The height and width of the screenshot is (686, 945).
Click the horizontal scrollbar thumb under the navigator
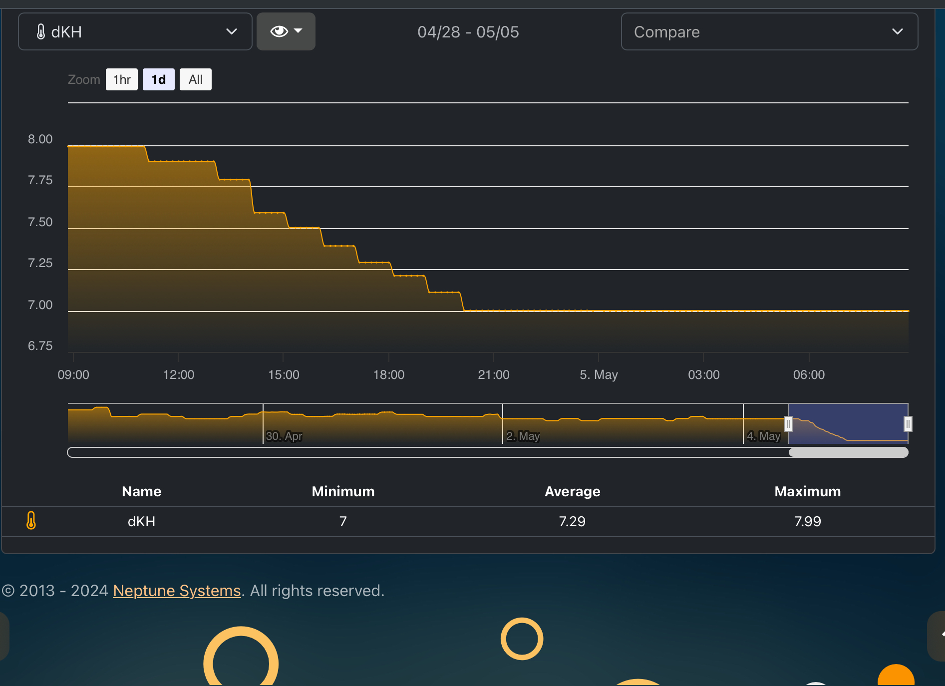point(848,452)
